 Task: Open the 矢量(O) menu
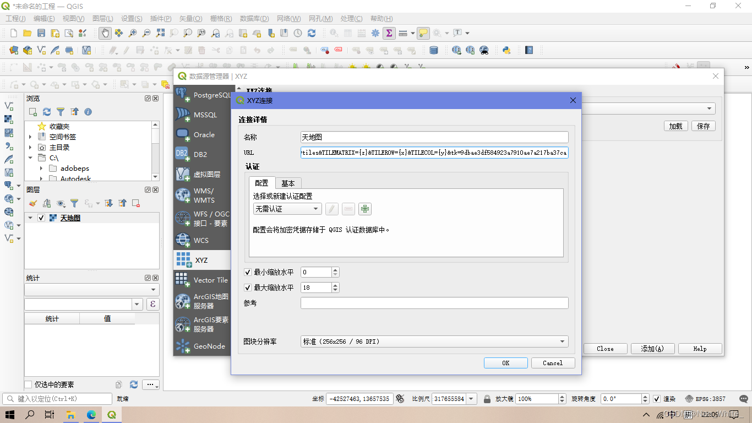pos(190,19)
